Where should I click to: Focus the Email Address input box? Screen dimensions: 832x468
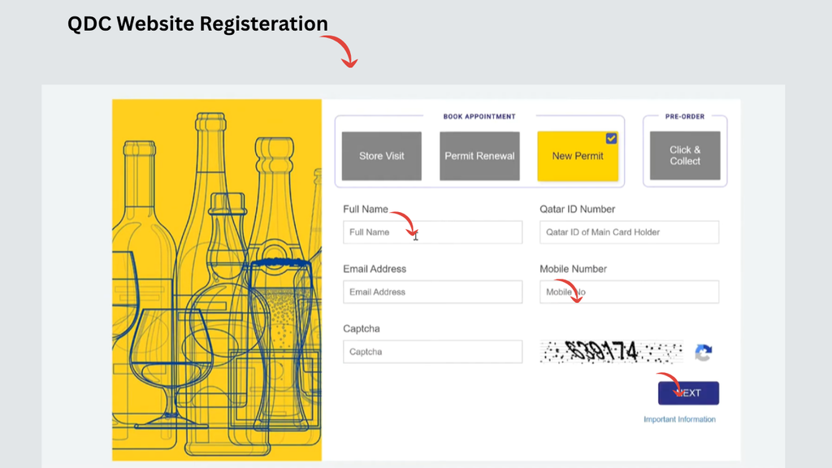432,292
